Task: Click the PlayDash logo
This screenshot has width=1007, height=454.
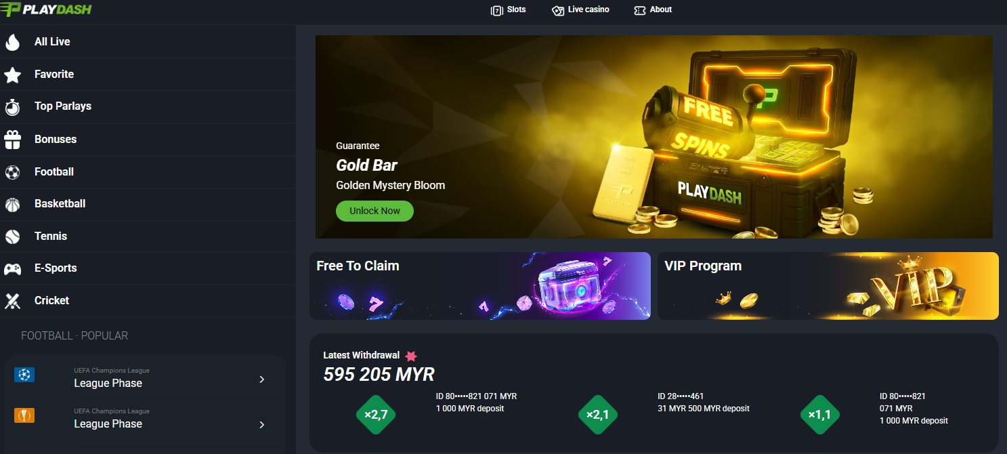Action: 46,9
